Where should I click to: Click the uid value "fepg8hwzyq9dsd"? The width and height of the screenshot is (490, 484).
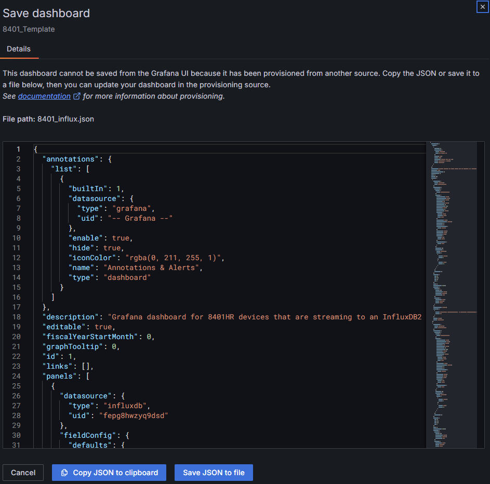(135, 415)
